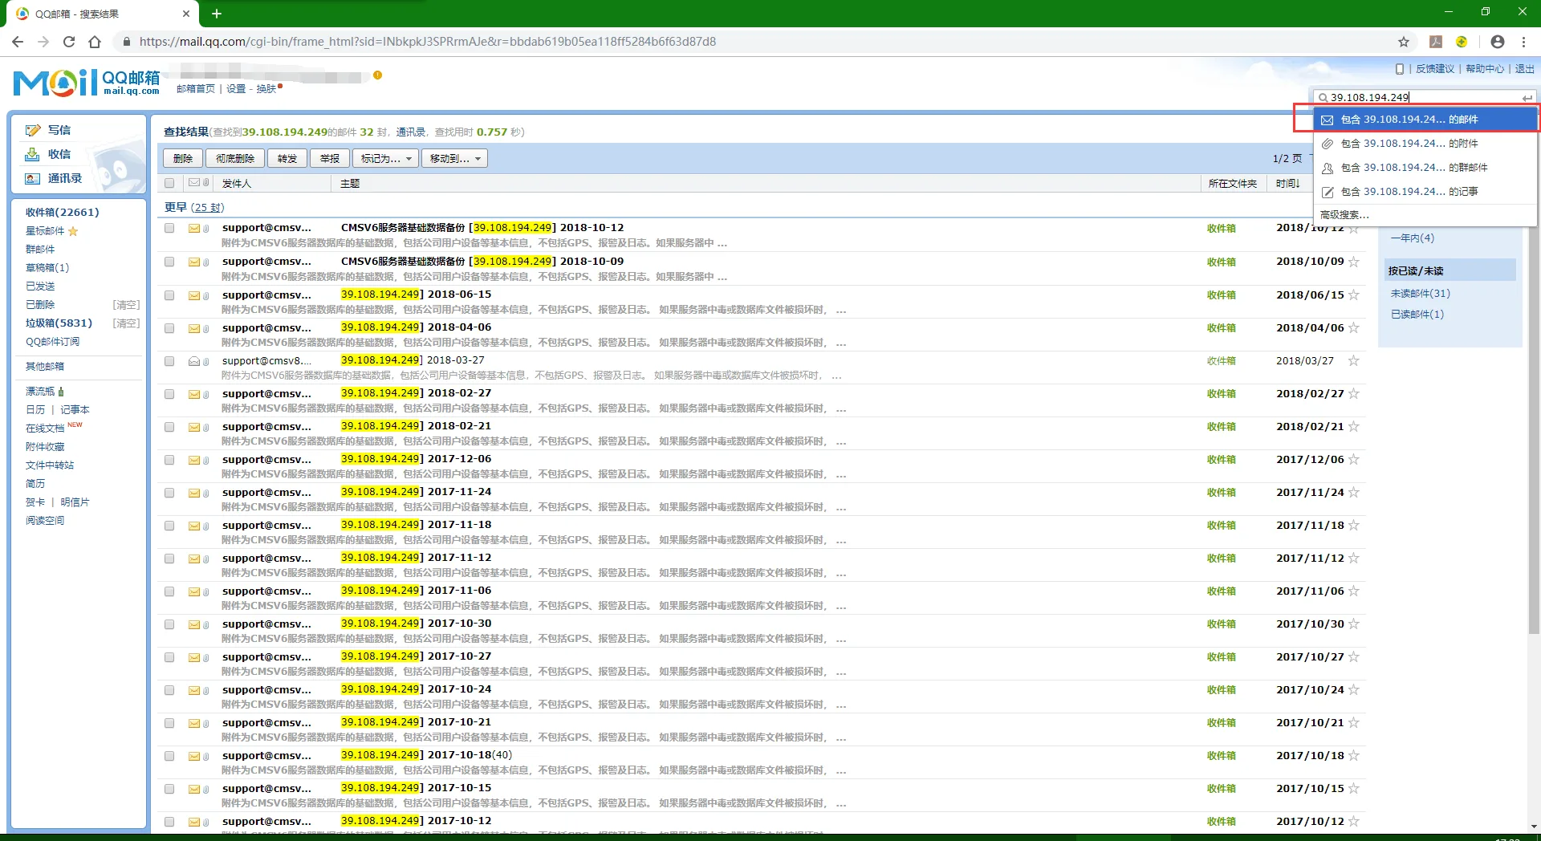Star the email dated 2017/11/12
Viewport: 1541px width, 841px height.
1354,559
